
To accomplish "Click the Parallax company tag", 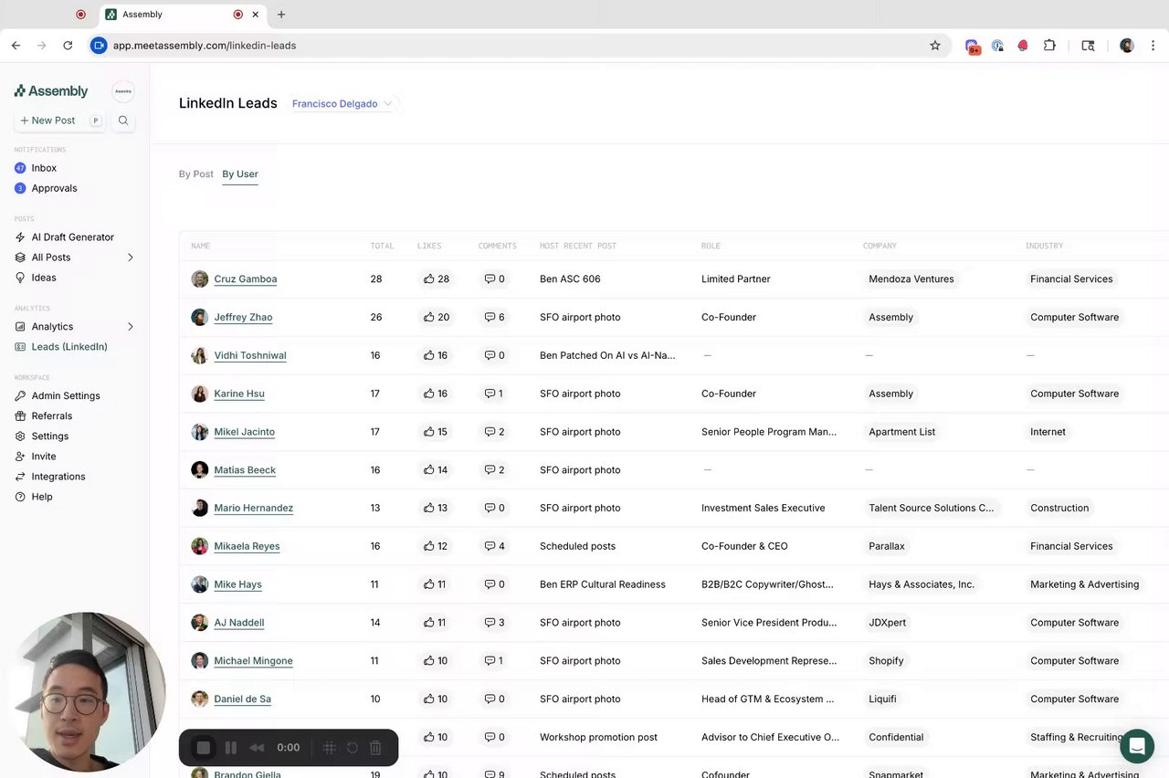I will tap(887, 547).
